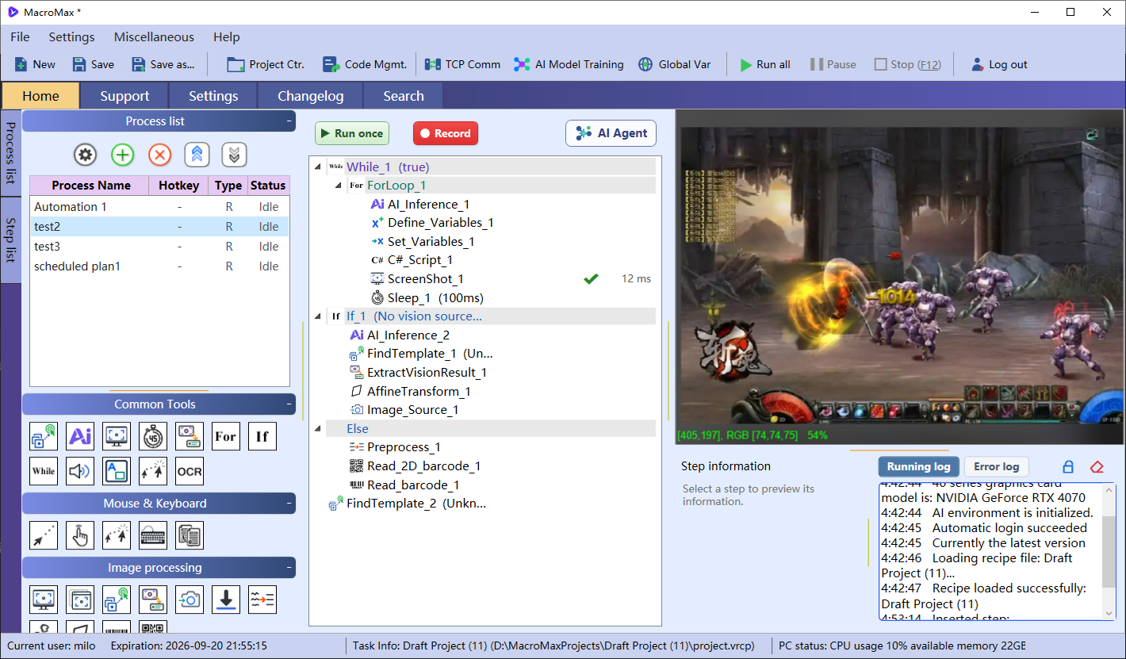Start recording with the Record button
This screenshot has width=1126, height=659.
coord(446,133)
